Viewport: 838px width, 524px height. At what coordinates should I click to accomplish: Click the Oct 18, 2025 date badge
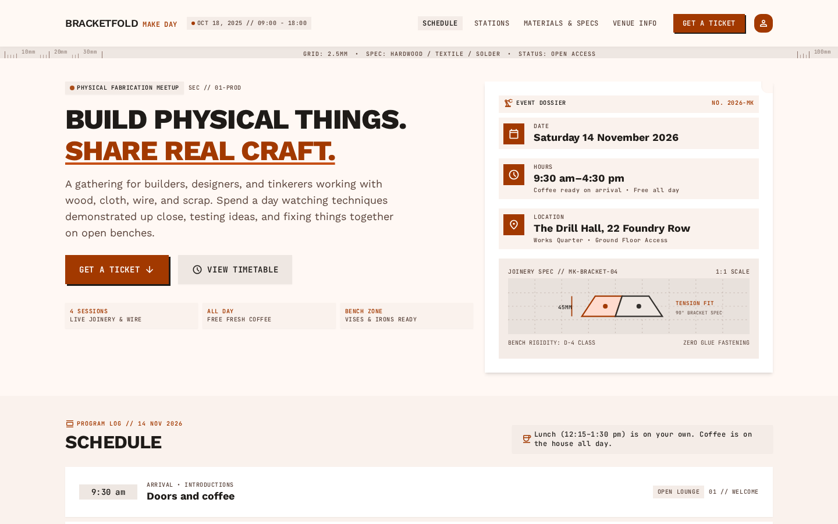tap(249, 23)
